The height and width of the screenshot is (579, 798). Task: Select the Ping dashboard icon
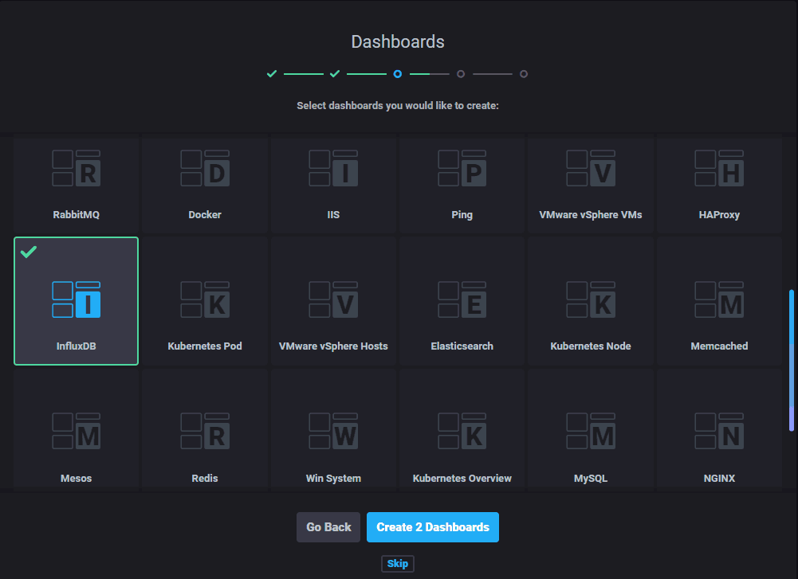(462, 168)
